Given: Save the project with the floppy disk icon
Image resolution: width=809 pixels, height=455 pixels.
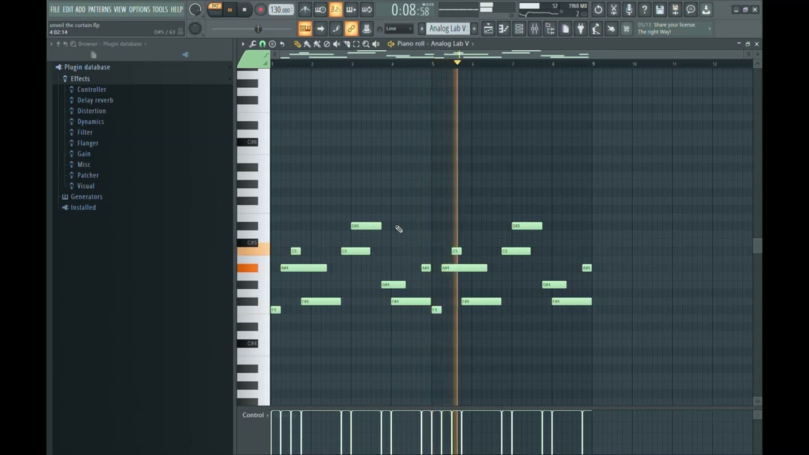Looking at the screenshot, I should tap(660, 9).
